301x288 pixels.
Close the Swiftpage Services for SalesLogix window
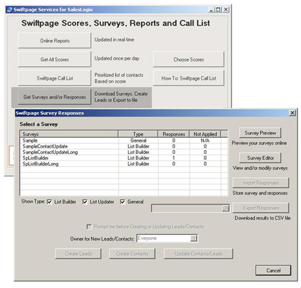pos(226,10)
